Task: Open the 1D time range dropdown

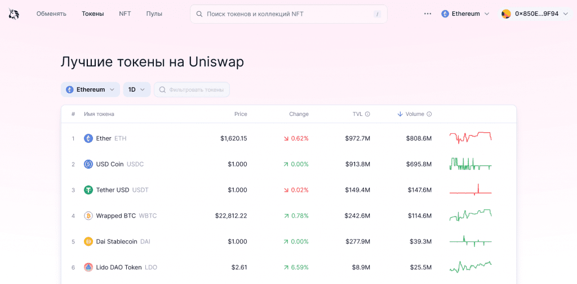Action: [x=137, y=89]
